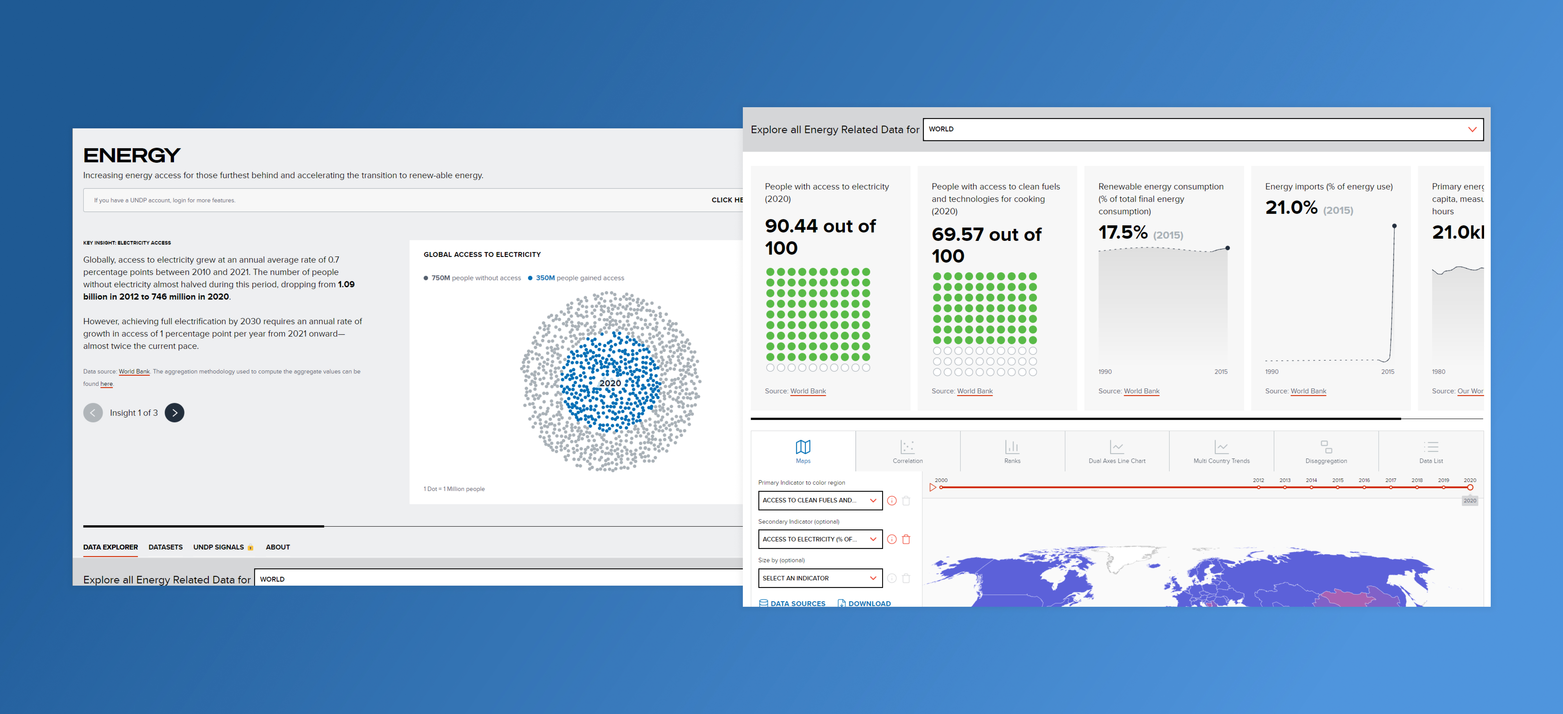This screenshot has height=714, width=1563.
Task: Switch to Multi Country Trends tab
Action: (1221, 451)
